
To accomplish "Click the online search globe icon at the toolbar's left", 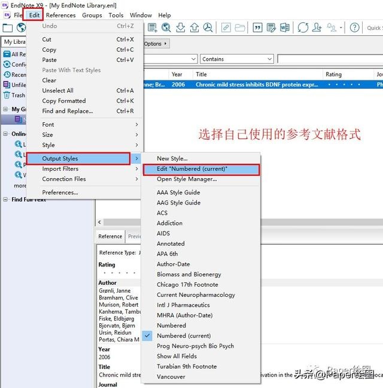I will [x=21, y=28].
